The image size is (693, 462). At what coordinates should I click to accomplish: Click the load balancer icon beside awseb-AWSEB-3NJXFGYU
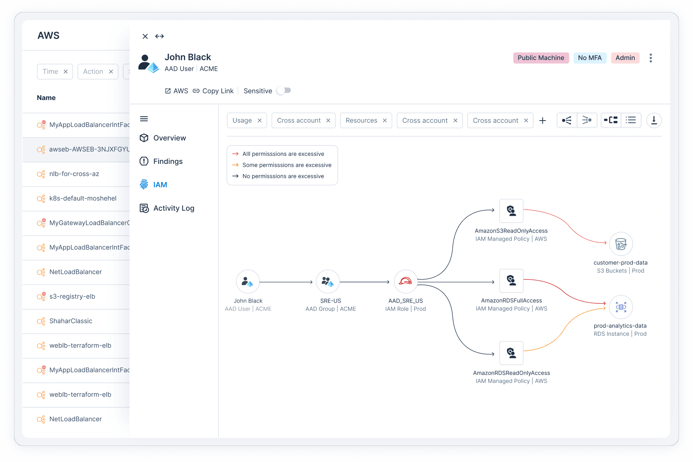(41, 149)
